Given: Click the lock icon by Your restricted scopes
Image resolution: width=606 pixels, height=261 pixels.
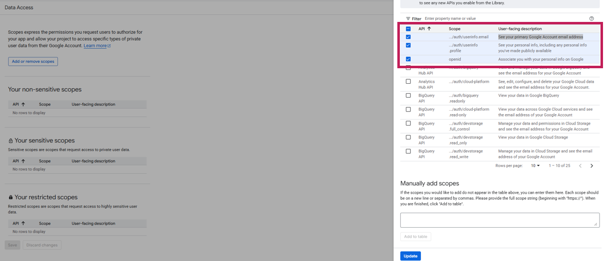Looking at the screenshot, I should click(10, 198).
